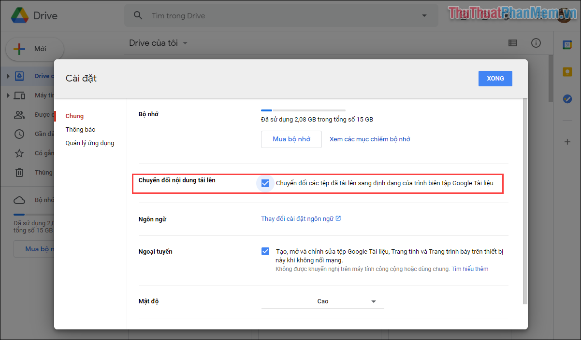Toggle convert uploaded files checkbox
The height and width of the screenshot is (340, 581).
click(265, 183)
